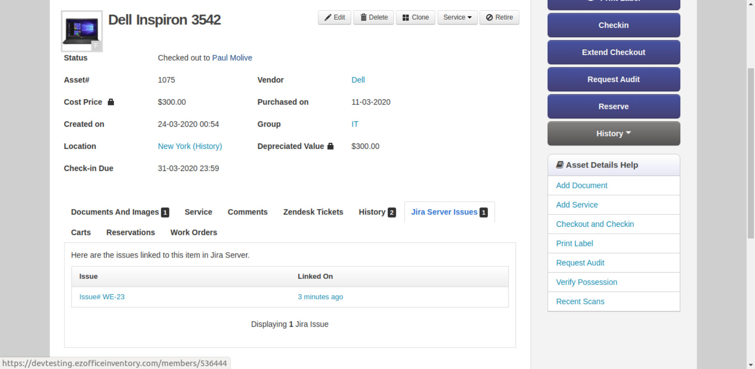Screen dimensions: 755x369
Task: Click the Check-in Due date 31-03-2020 23:59
Action: pos(188,169)
